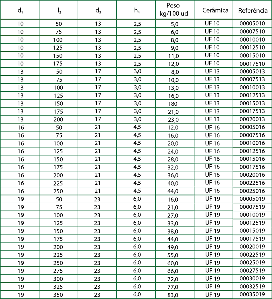Select reference cell 00005013
Viewport: 272px width, 299px height.
click(252, 71)
